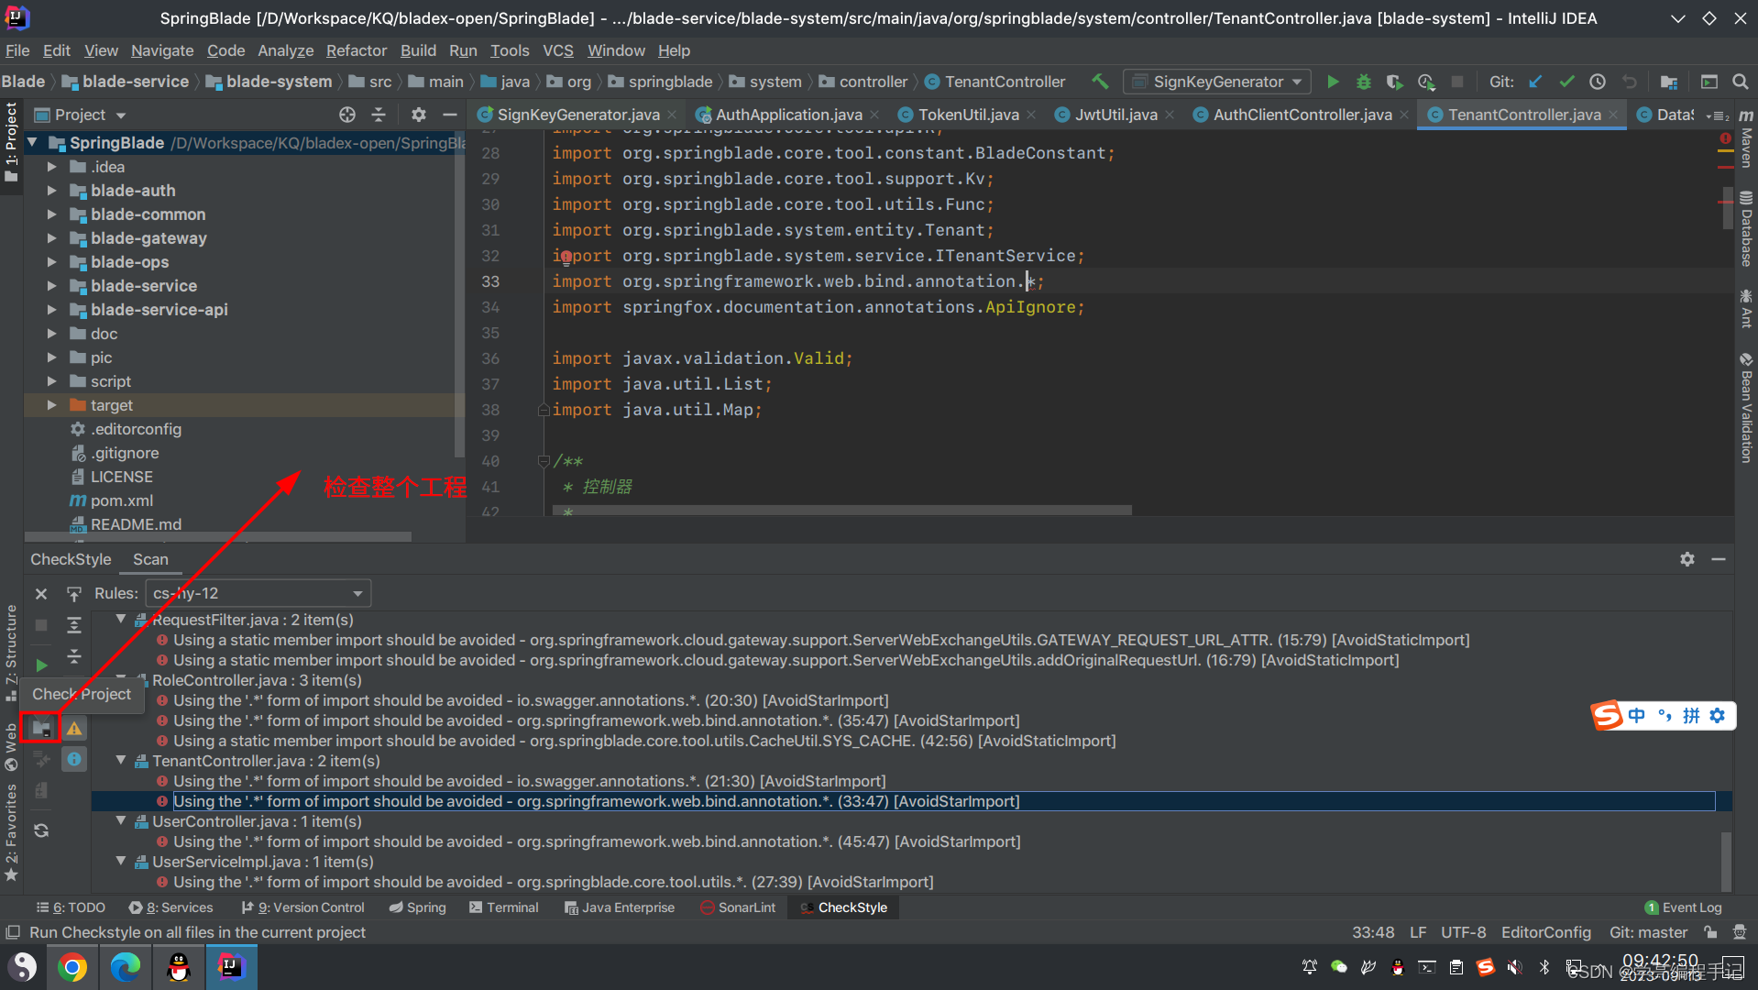Run Checkstyle on current file
The width and height of the screenshot is (1758, 990).
click(x=41, y=665)
